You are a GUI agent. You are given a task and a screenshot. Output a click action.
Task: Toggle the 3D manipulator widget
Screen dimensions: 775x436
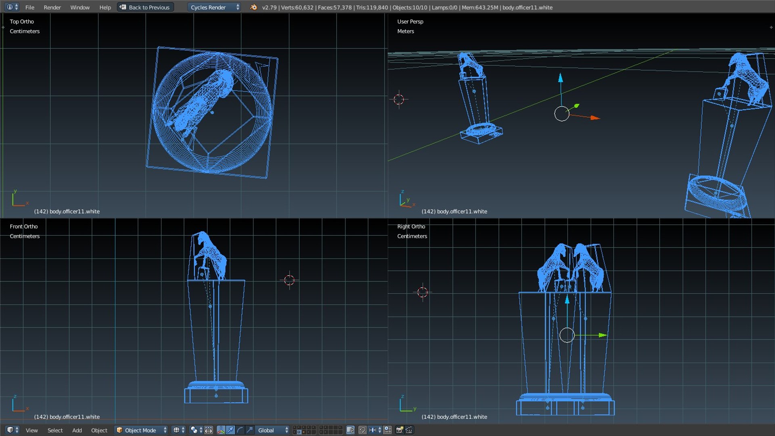click(221, 430)
